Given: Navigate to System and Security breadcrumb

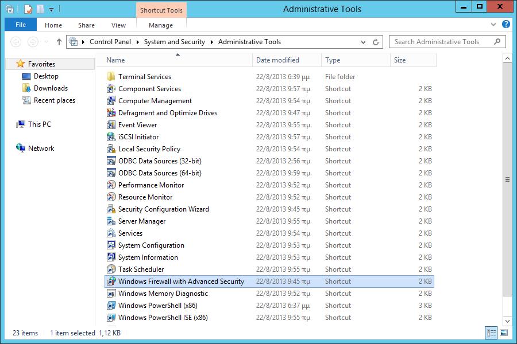Looking at the screenshot, I should 175,42.
